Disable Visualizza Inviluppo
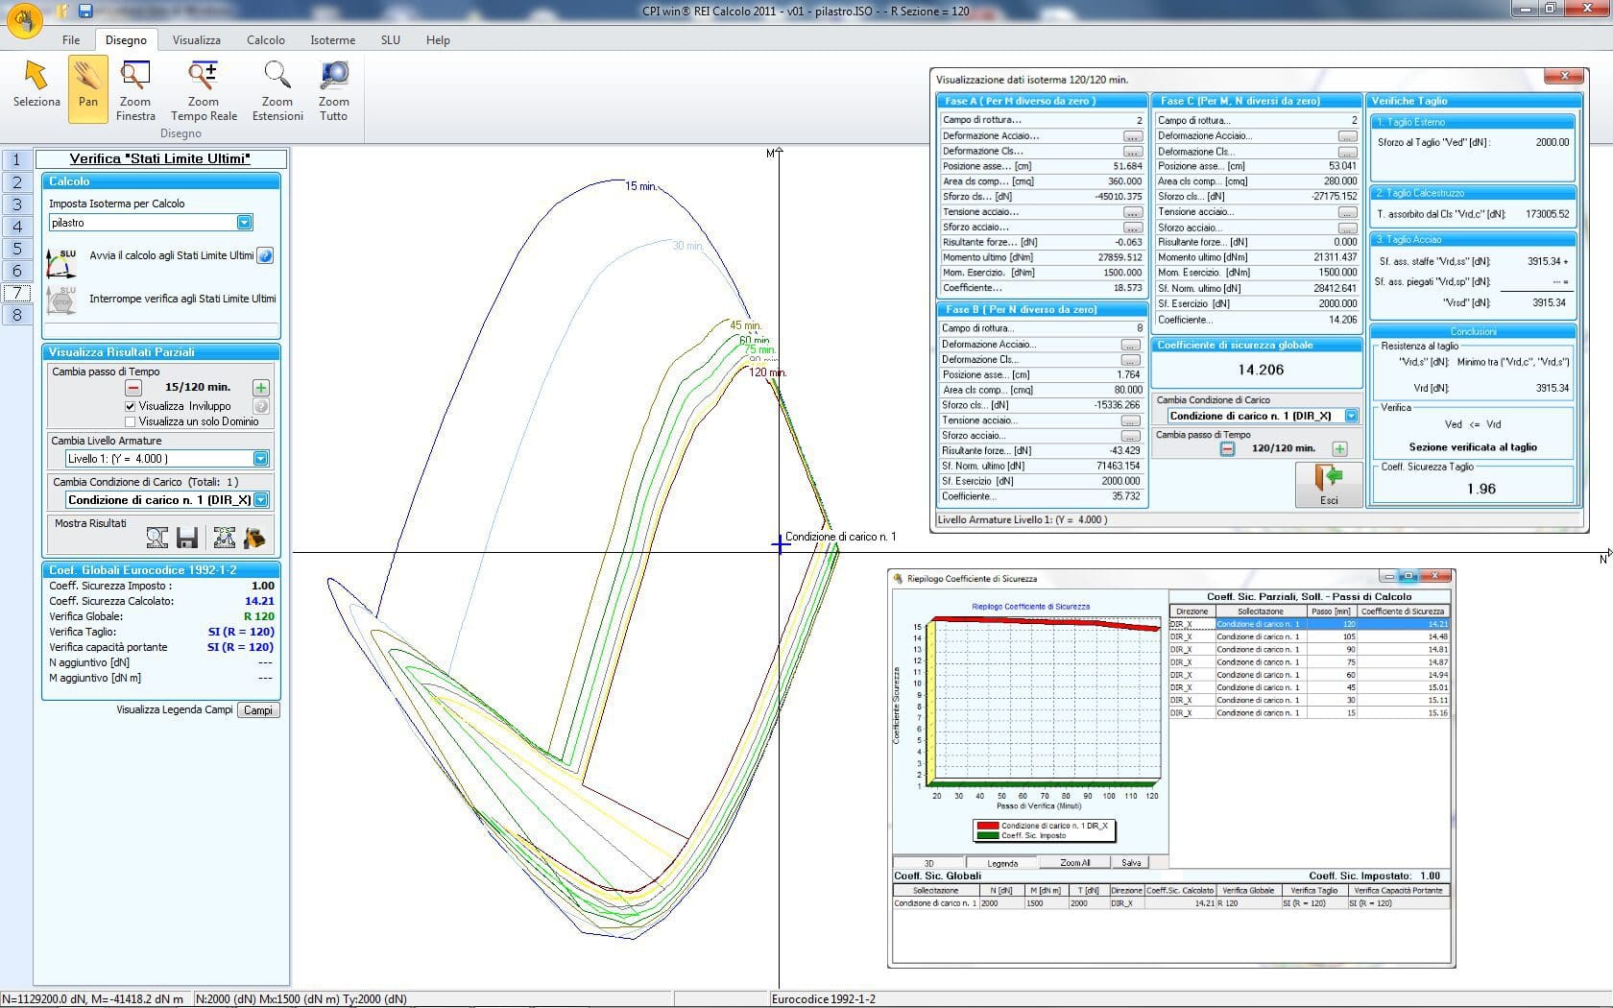The width and height of the screenshot is (1613, 1008). [x=130, y=405]
